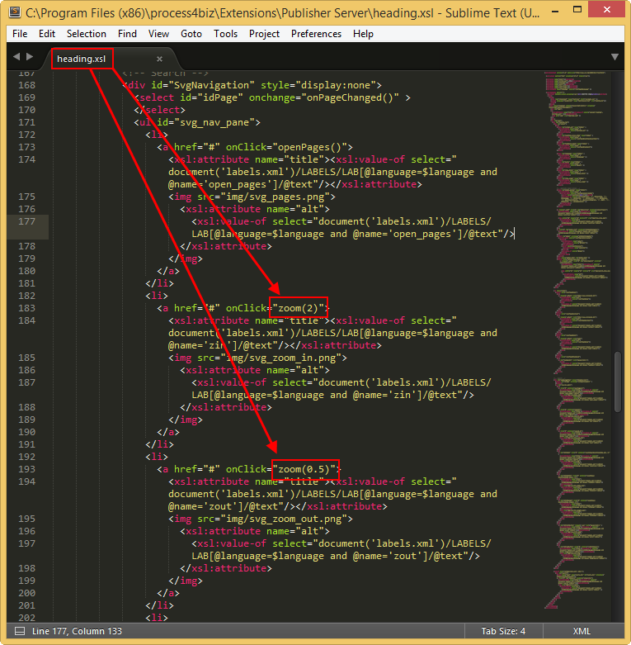The image size is (631, 645).
Task: Click "img/svg_pages.png" src text
Action: (275, 197)
